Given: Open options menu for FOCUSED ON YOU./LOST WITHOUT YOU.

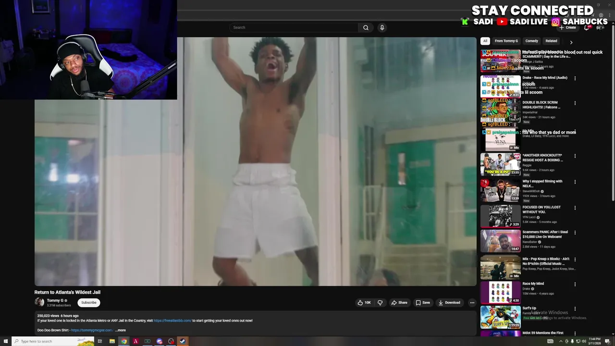Looking at the screenshot, I should 575,208.
